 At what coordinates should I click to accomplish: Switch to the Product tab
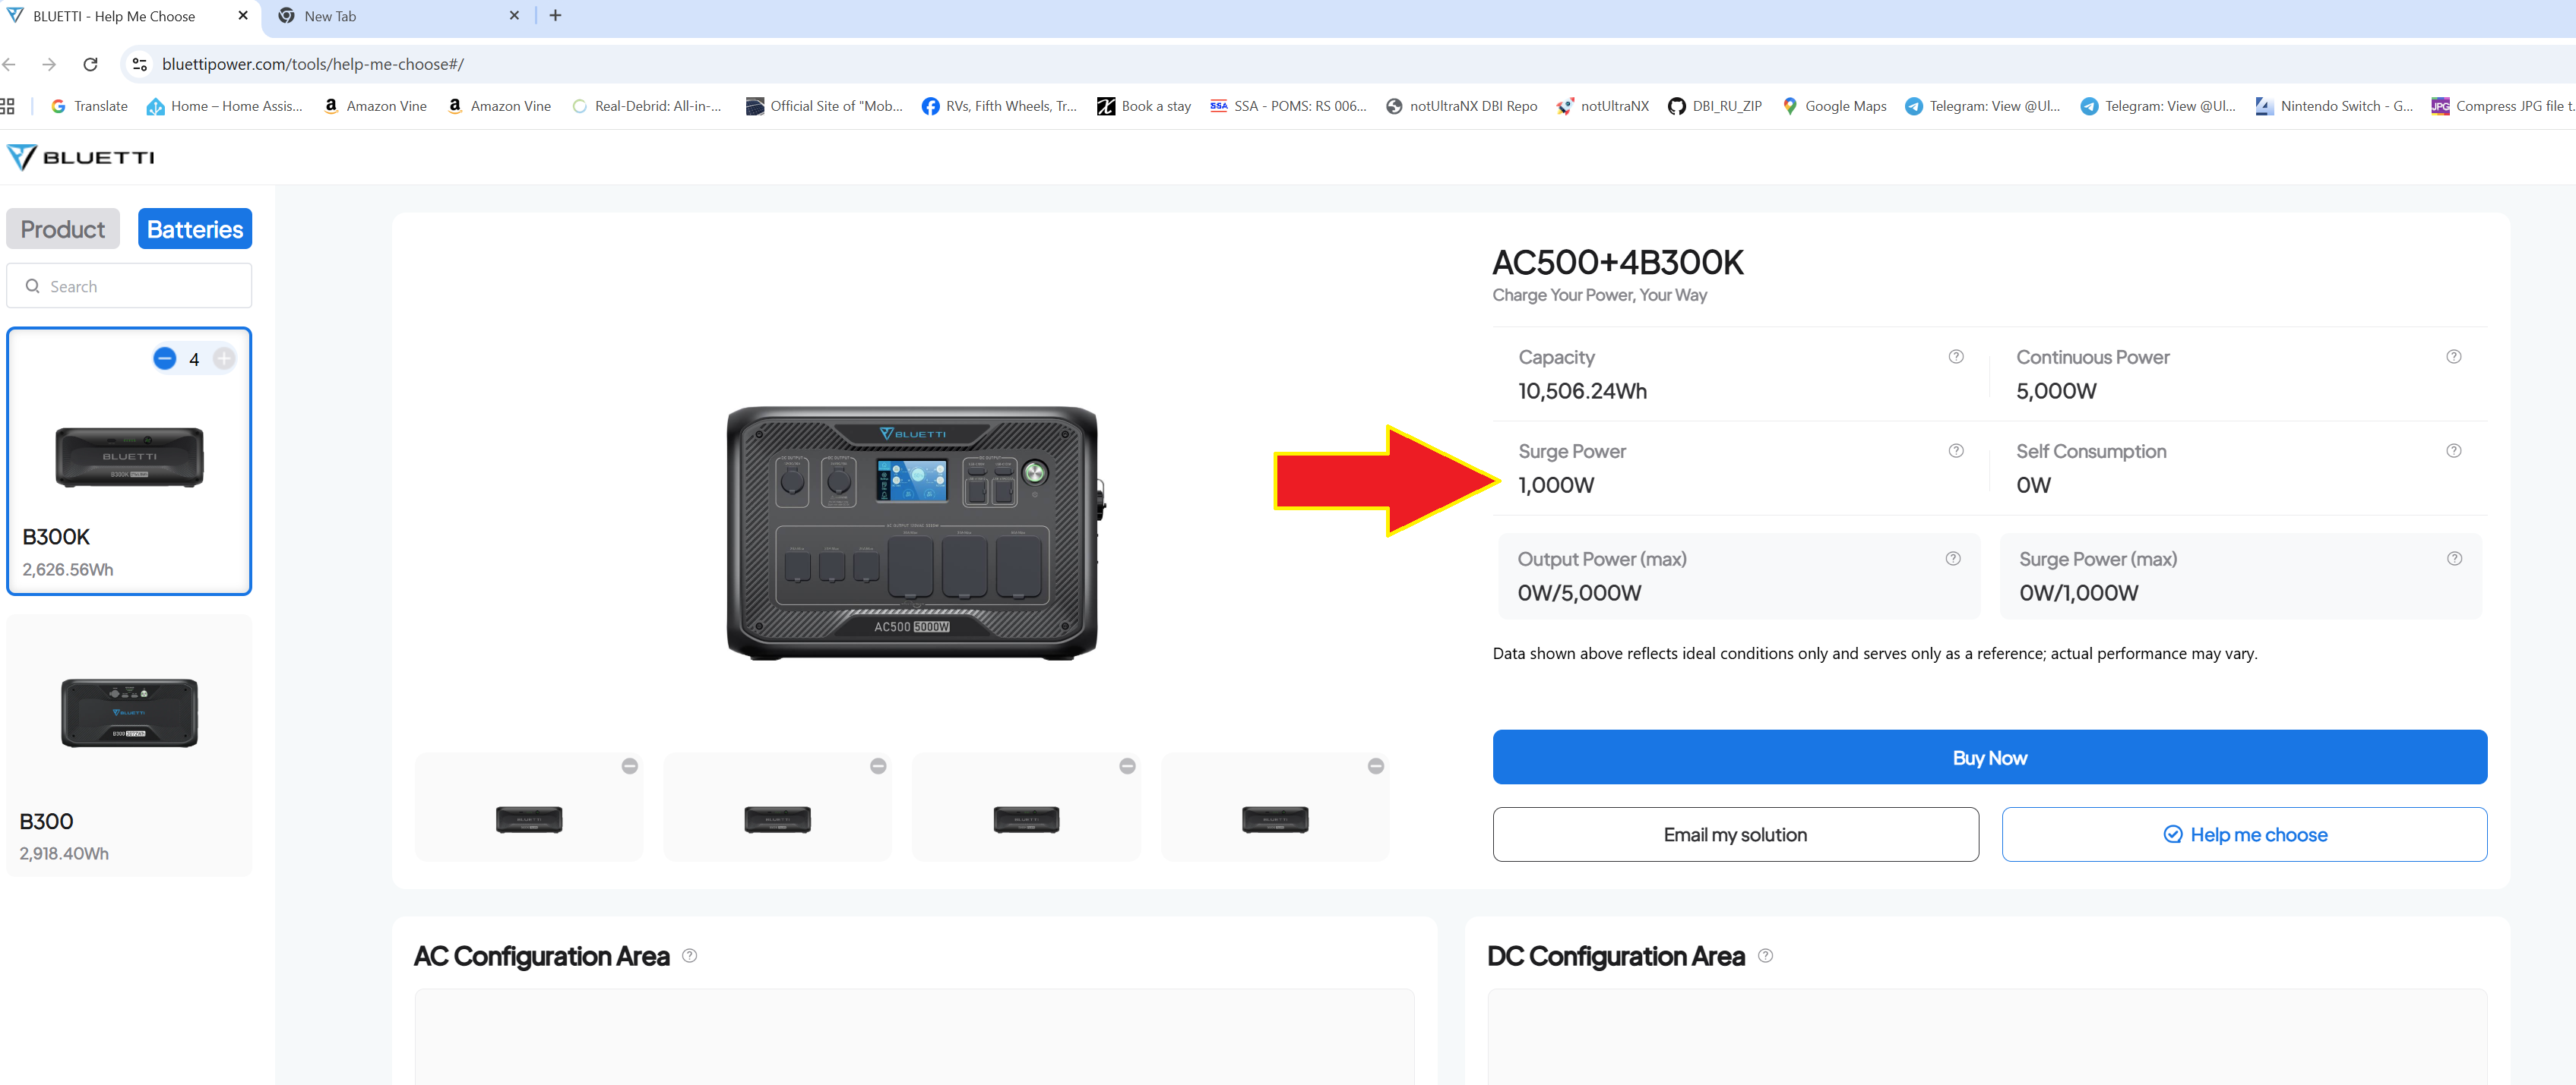click(63, 229)
